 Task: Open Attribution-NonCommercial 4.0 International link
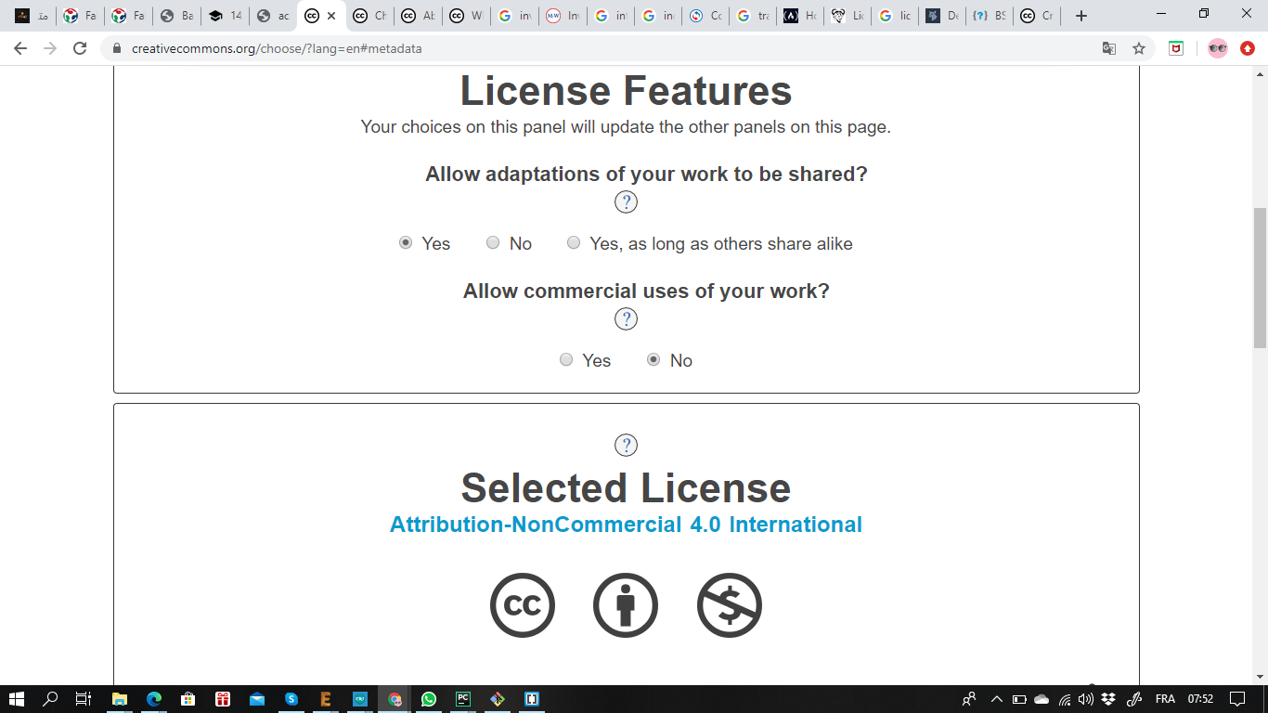click(626, 525)
